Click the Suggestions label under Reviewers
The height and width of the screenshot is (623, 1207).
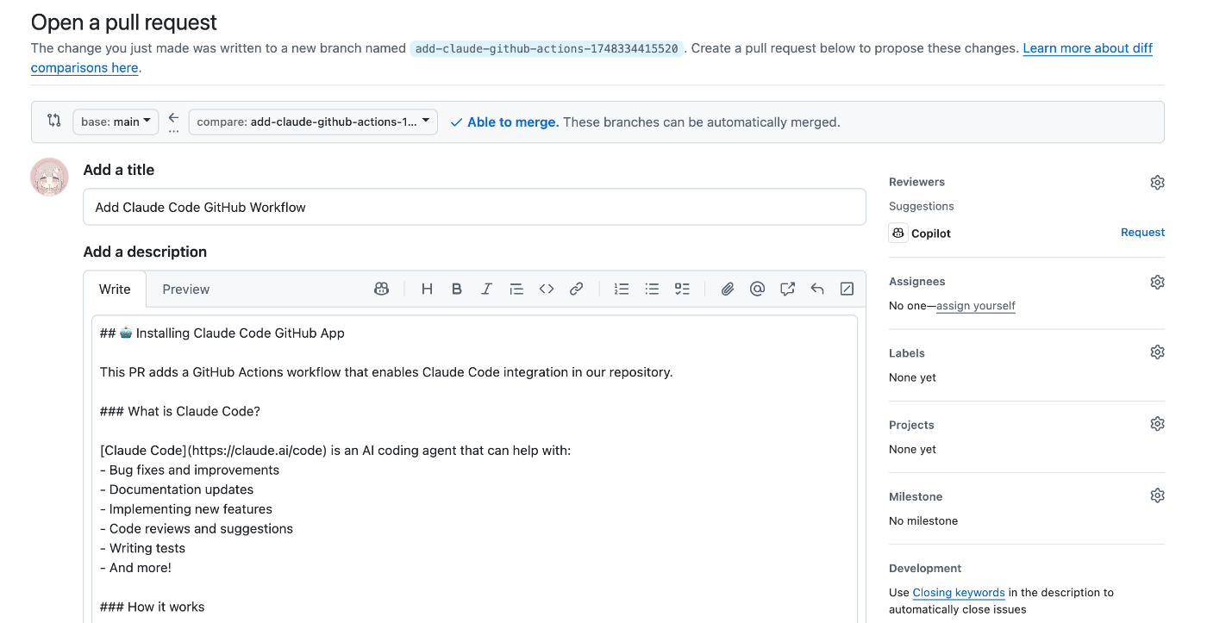pos(922,206)
